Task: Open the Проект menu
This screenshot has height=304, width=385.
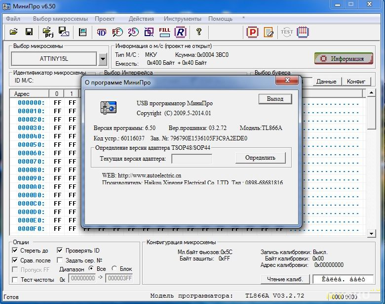Action: tap(105, 19)
